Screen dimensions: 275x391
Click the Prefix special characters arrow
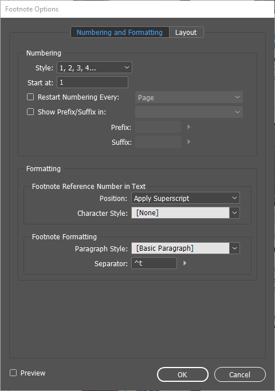(x=188, y=127)
